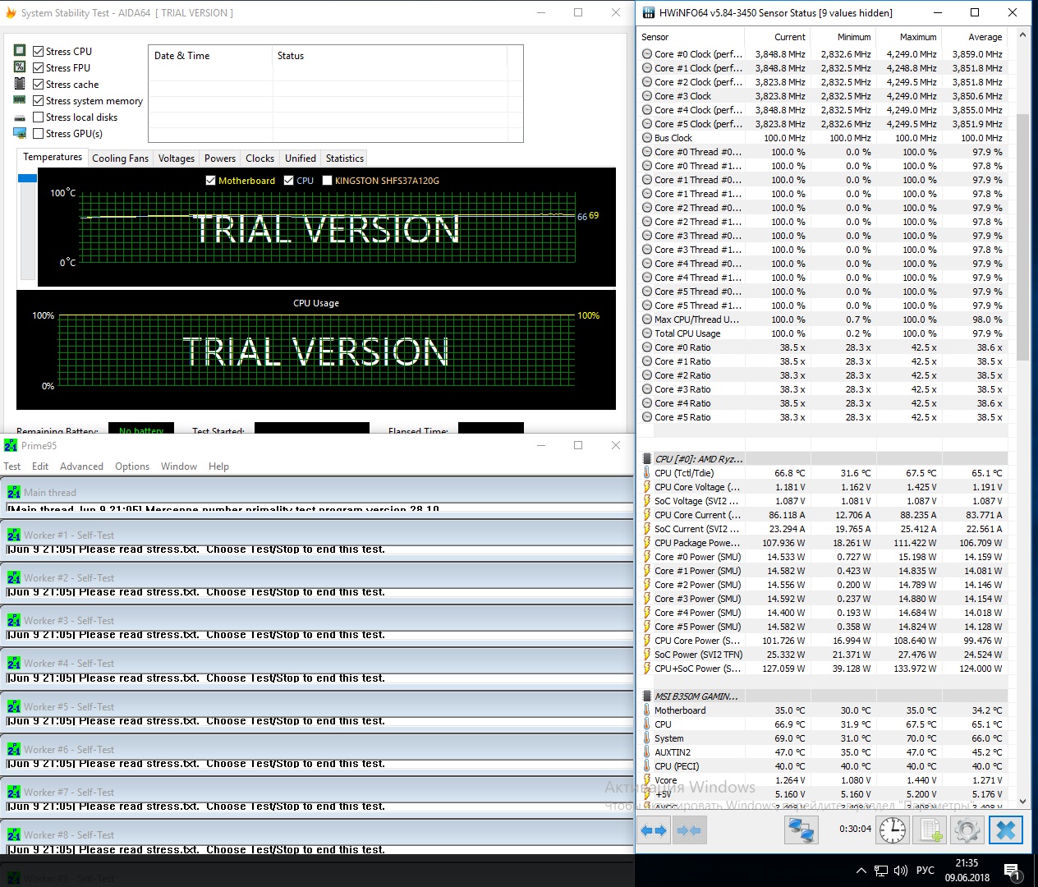Click Status column header in AIDA64
The image size is (1038, 887).
coord(390,56)
